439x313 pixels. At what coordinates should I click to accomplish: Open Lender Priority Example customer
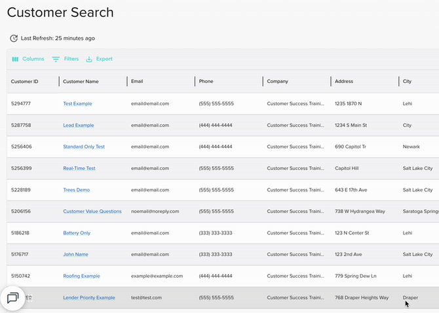[x=89, y=298]
